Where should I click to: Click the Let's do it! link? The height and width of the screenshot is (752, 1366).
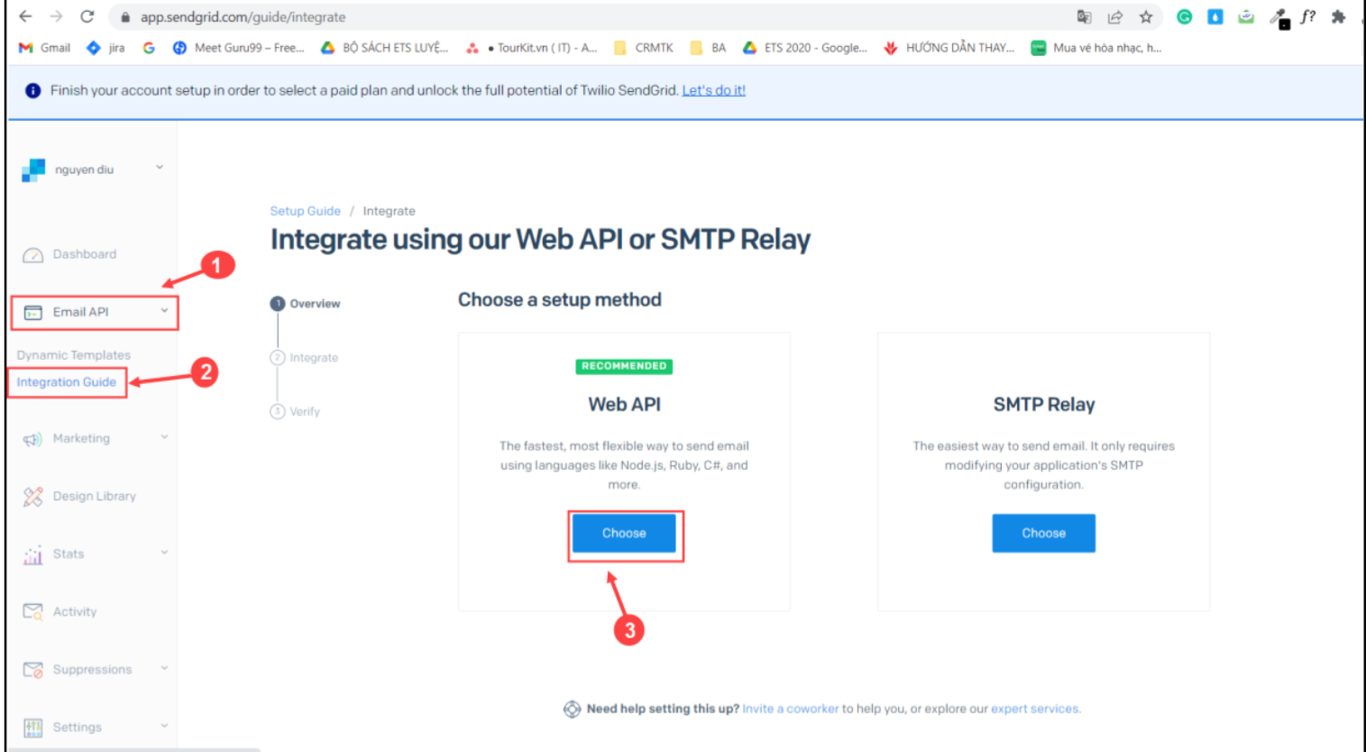point(713,90)
